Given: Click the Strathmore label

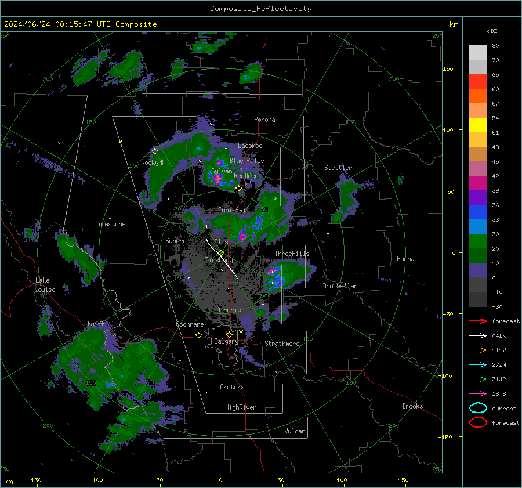Looking at the screenshot, I should pyautogui.click(x=282, y=344).
